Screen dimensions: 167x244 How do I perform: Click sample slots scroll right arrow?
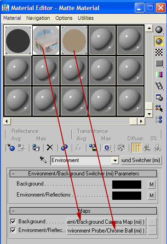coord(141,122)
